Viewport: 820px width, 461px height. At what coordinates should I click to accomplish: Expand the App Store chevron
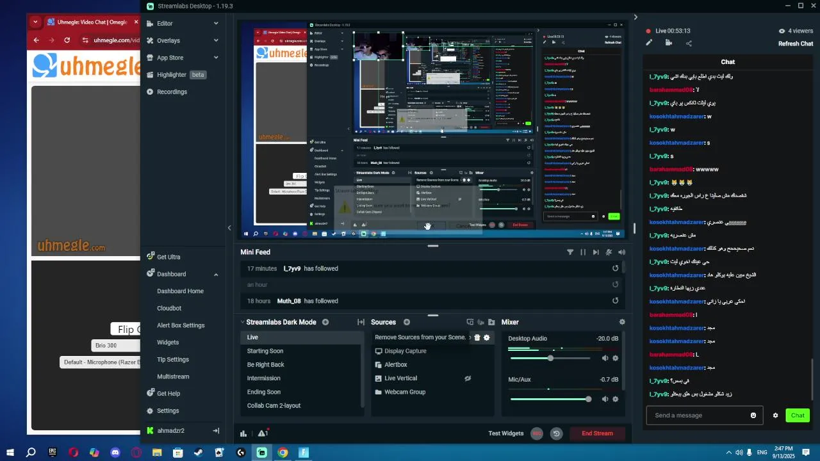[216, 58]
